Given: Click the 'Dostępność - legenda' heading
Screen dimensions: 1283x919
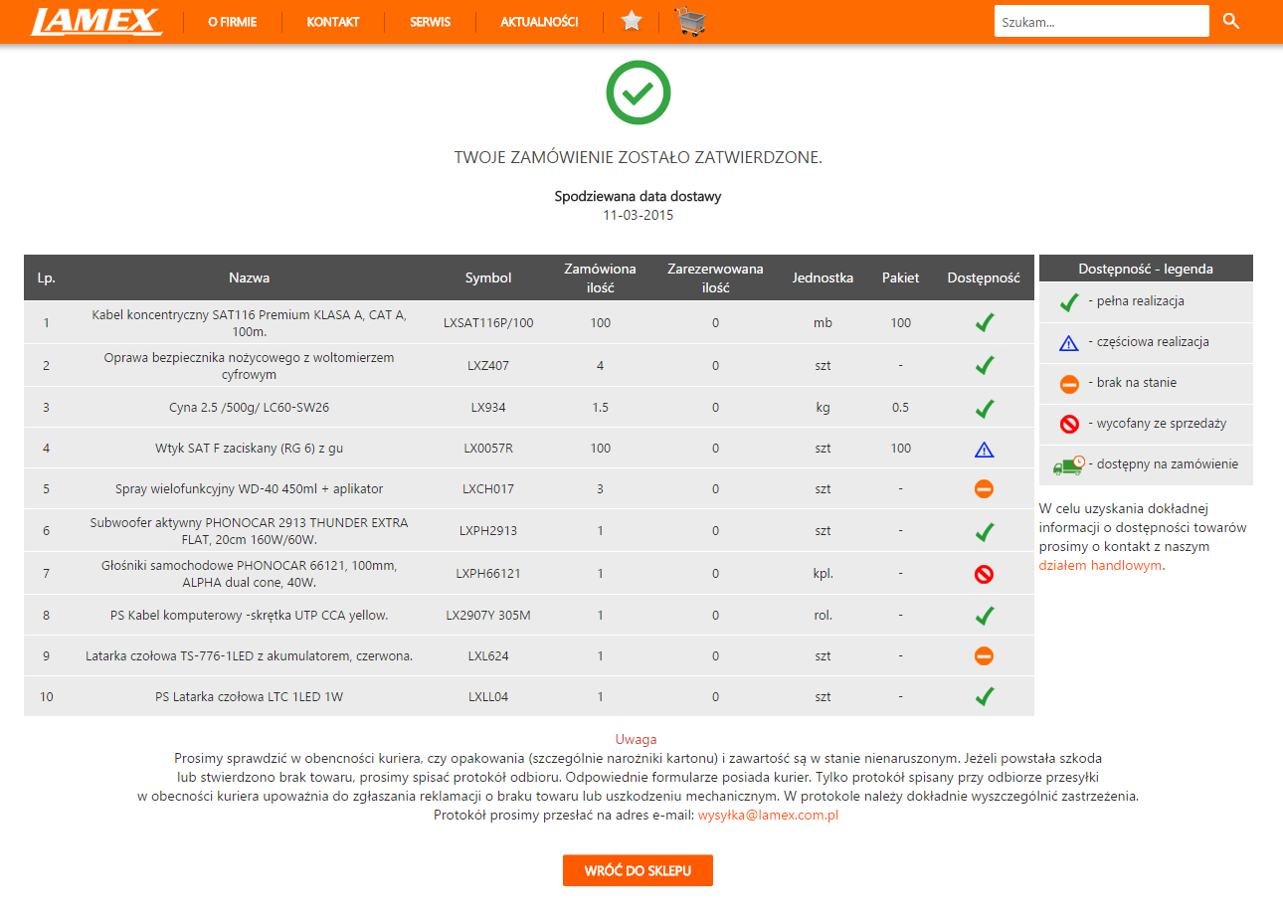Looking at the screenshot, I should 1146,269.
